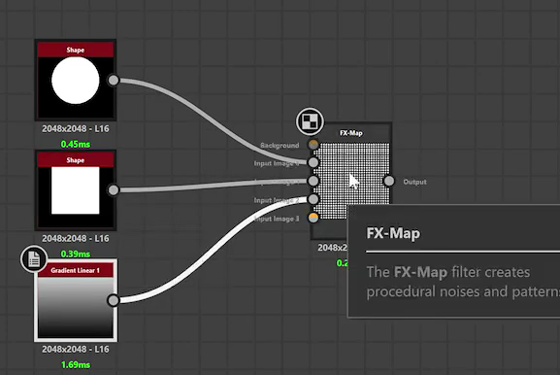
Task: Click the FX-Map node title bar
Action: coord(351,133)
